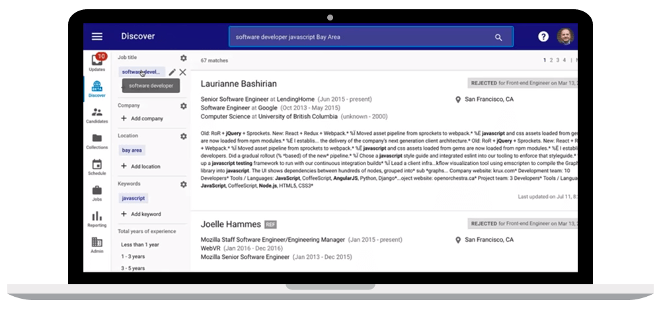Go to results page 4

coord(564,60)
